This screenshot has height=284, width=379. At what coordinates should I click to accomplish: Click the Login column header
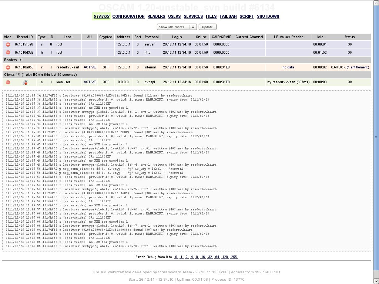177,37
